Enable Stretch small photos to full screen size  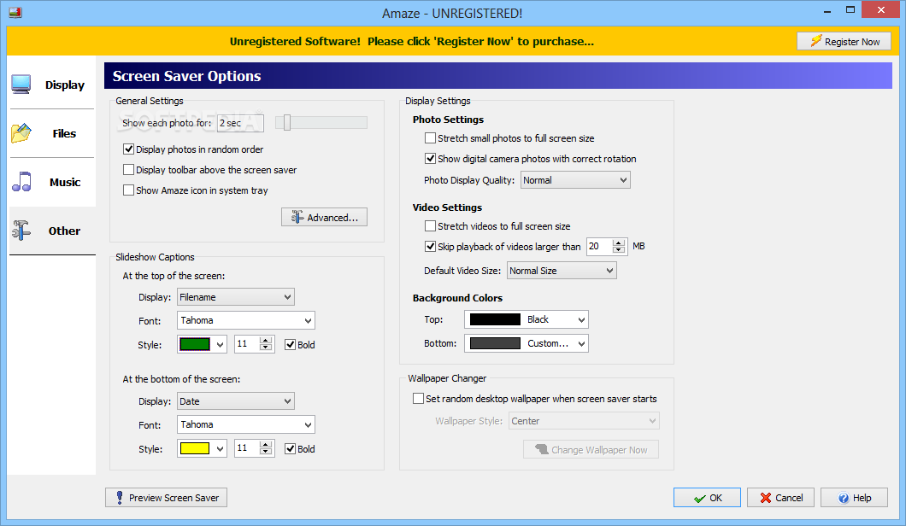[431, 138]
